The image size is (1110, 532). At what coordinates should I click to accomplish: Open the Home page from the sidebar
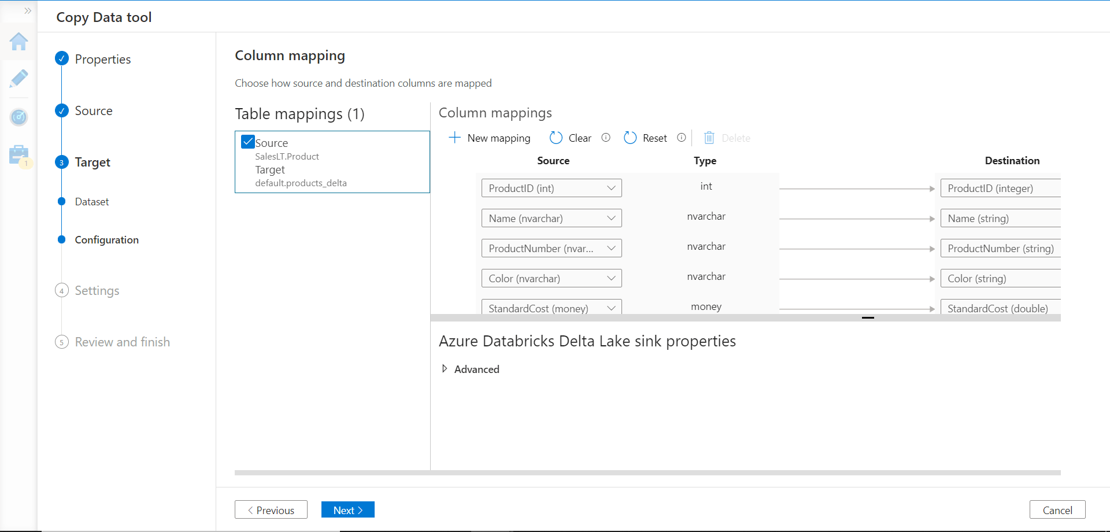tap(19, 42)
